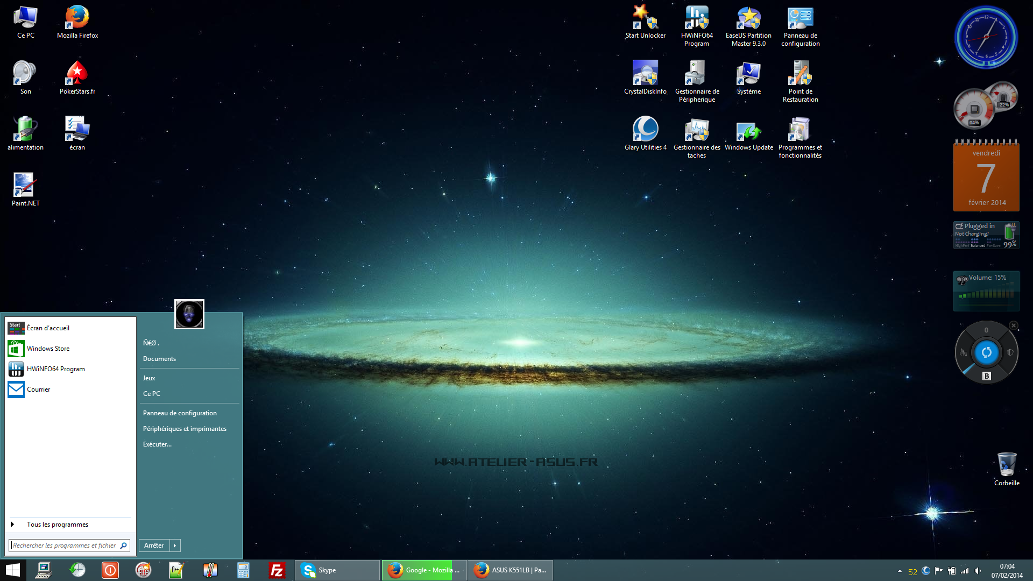Click blue refresh button in round gadget
The image size is (1033, 581).
(986, 352)
